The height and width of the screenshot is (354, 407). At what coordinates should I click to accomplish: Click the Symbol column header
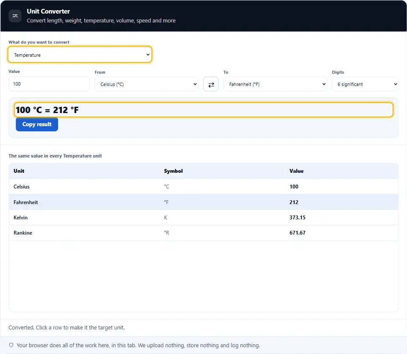click(x=173, y=171)
